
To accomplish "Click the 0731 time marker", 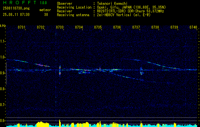I will pos(21,27).
